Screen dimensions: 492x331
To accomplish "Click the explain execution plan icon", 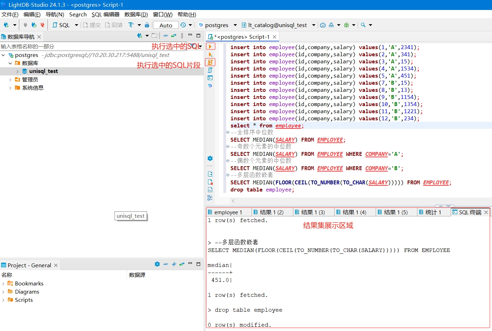I will coord(210,70).
